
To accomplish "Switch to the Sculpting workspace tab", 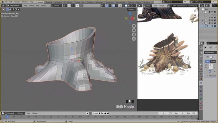I will [58, 2].
